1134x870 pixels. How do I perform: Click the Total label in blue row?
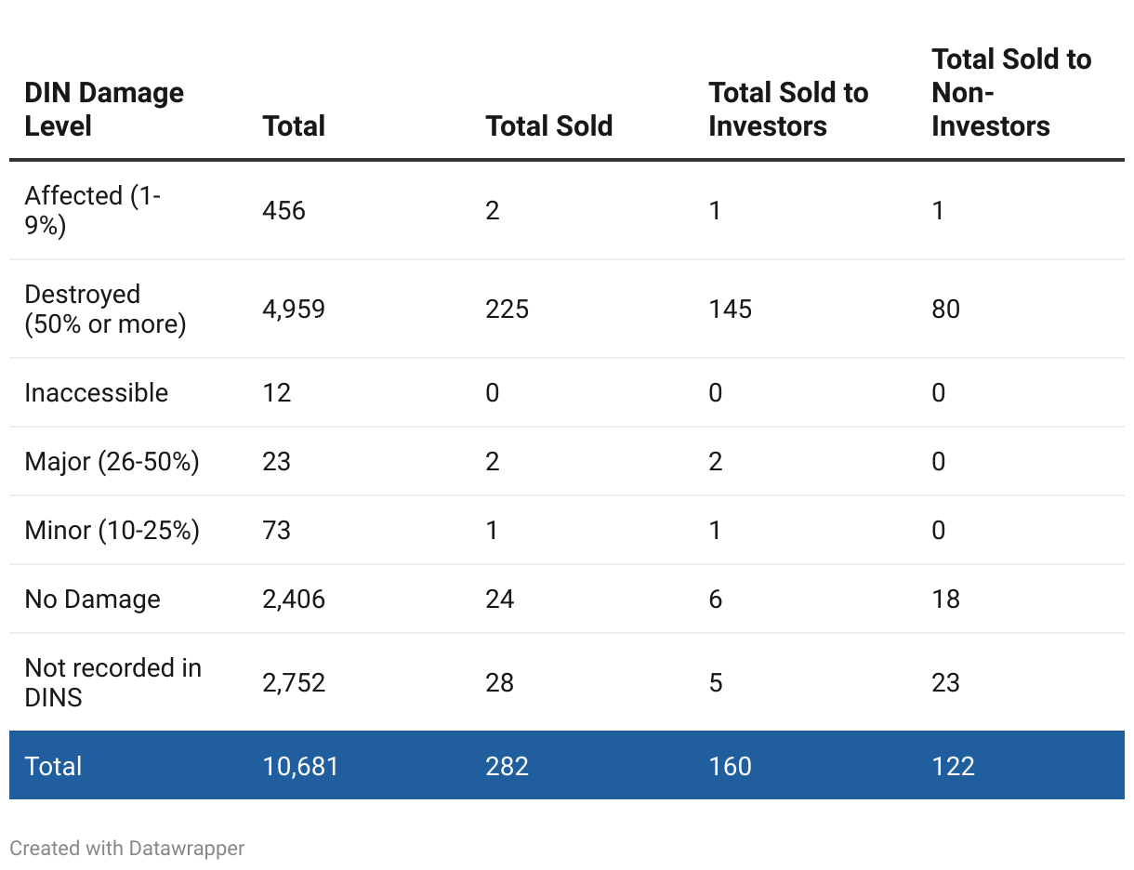click(x=53, y=767)
